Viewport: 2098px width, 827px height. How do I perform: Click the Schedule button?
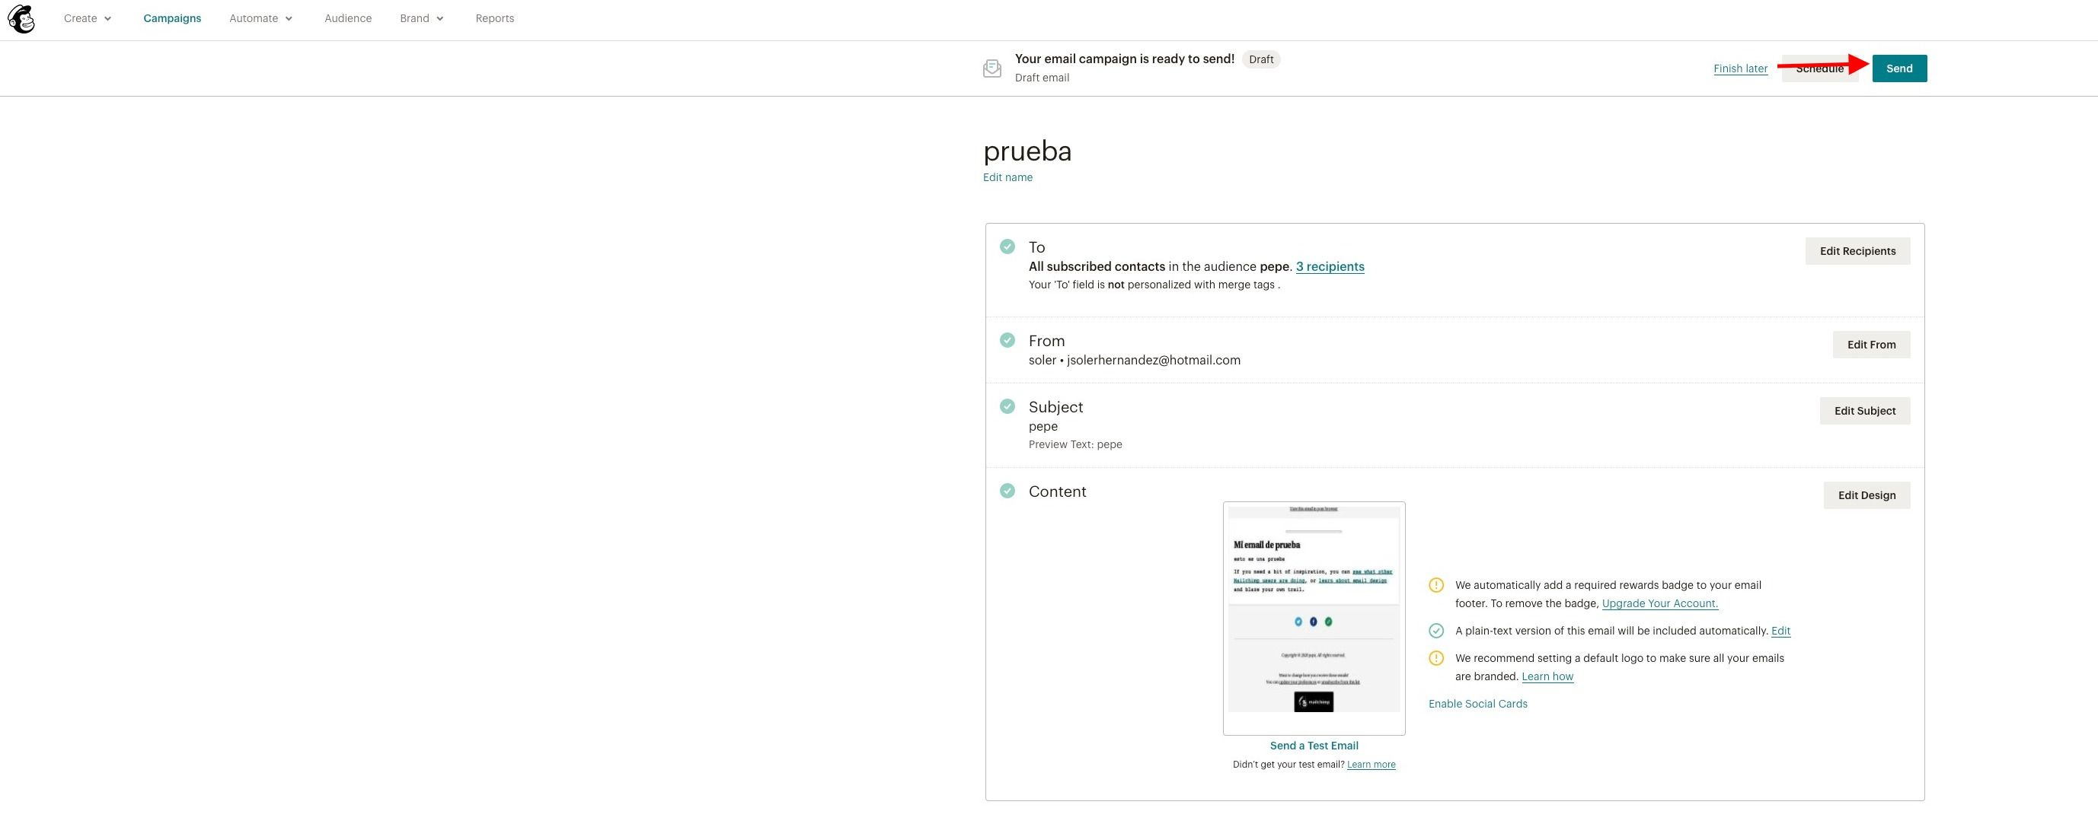click(1819, 68)
